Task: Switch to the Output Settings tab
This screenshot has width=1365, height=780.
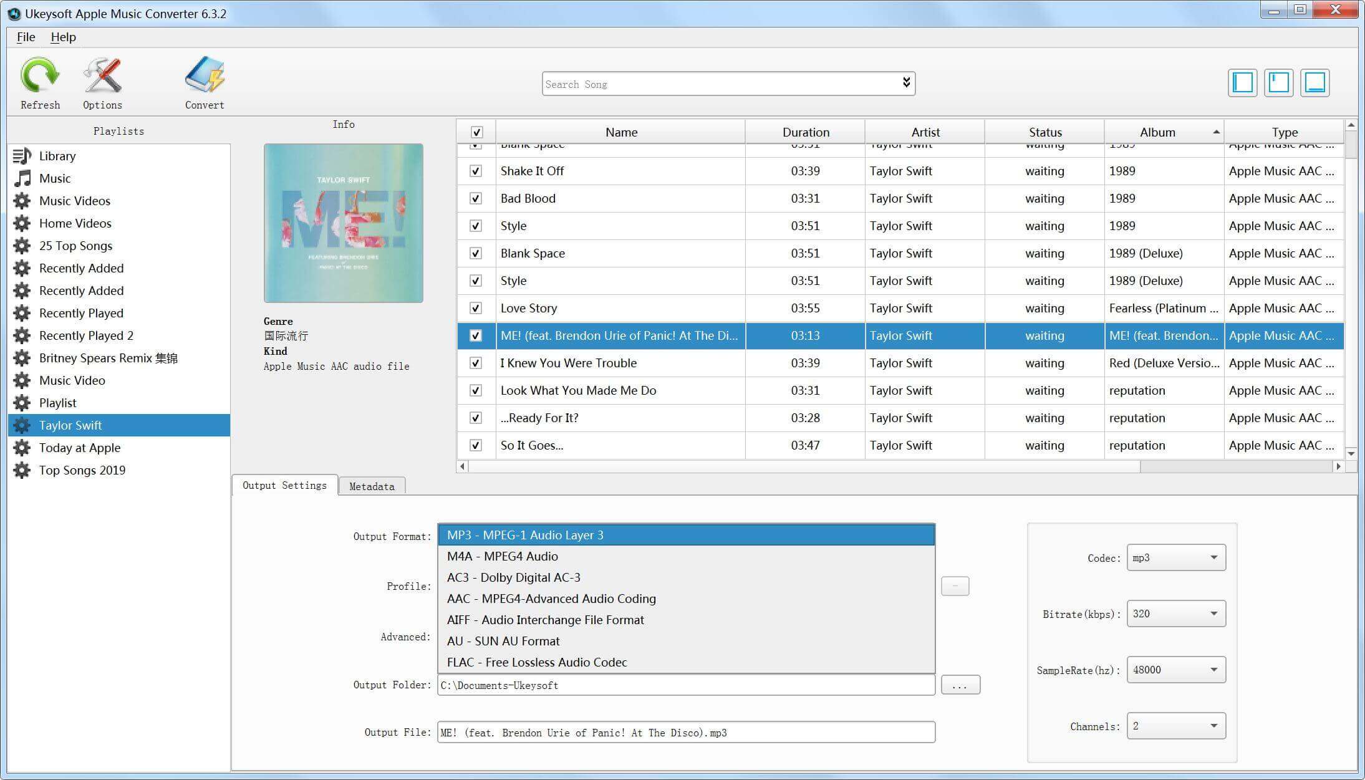Action: 284,486
